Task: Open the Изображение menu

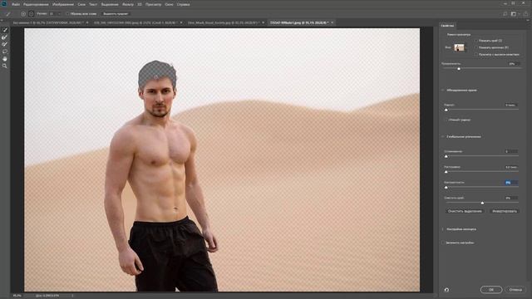Action: pyautogui.click(x=63, y=4)
